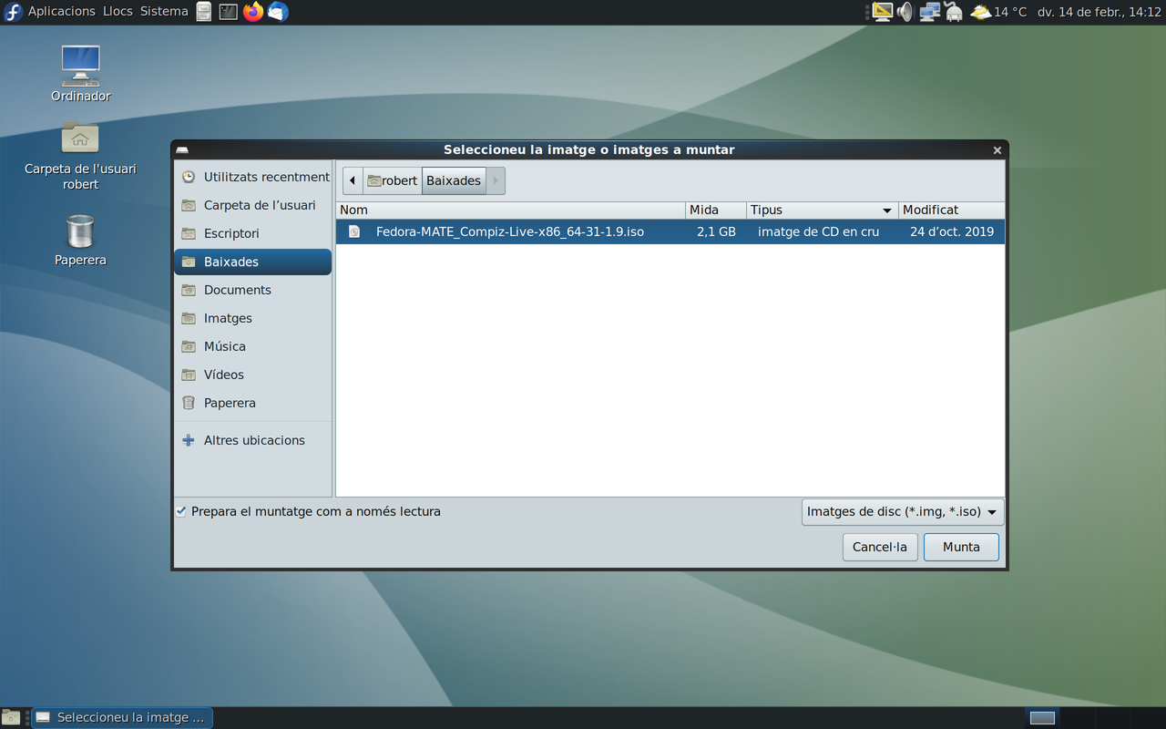
Task: Select Fedora-MATE_Compiz-Live-x86_64-31-1.9.iso file
Action: tap(670, 231)
